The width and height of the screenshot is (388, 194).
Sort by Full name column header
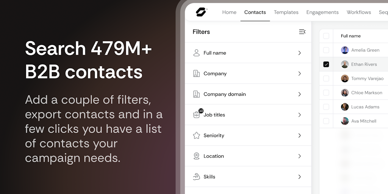tap(351, 36)
